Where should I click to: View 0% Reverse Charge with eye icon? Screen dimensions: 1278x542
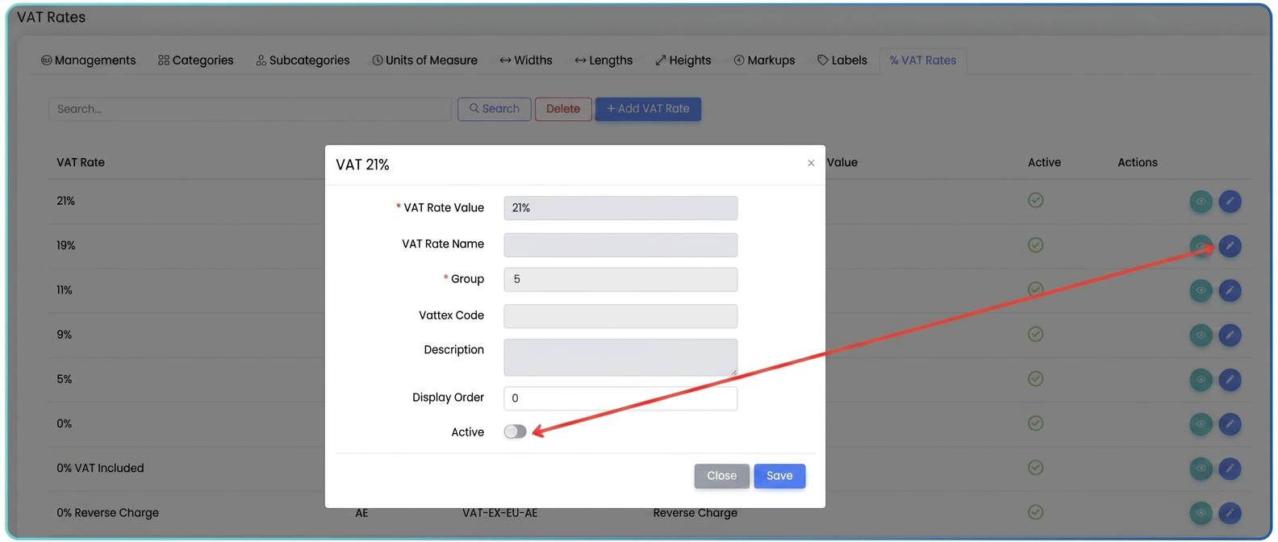[x=1201, y=513]
